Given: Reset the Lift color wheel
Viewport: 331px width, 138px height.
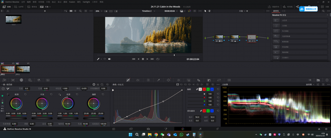Looking at the screenshot, I should (25, 94).
